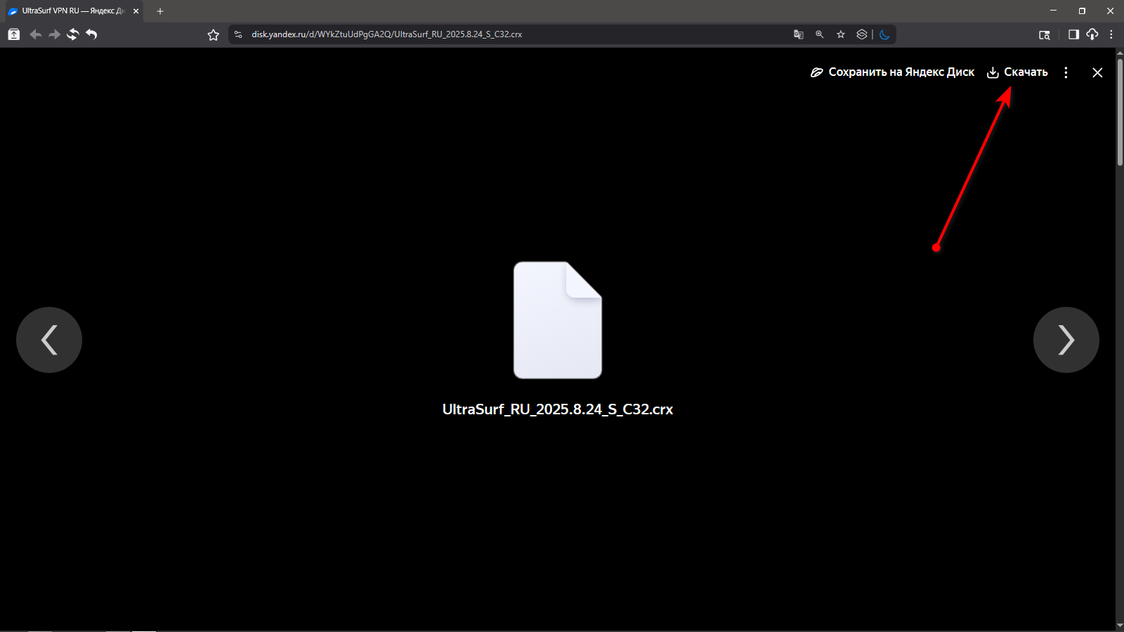Click the download arrow icon beside Скачать
This screenshot has width=1124, height=632.
point(993,72)
